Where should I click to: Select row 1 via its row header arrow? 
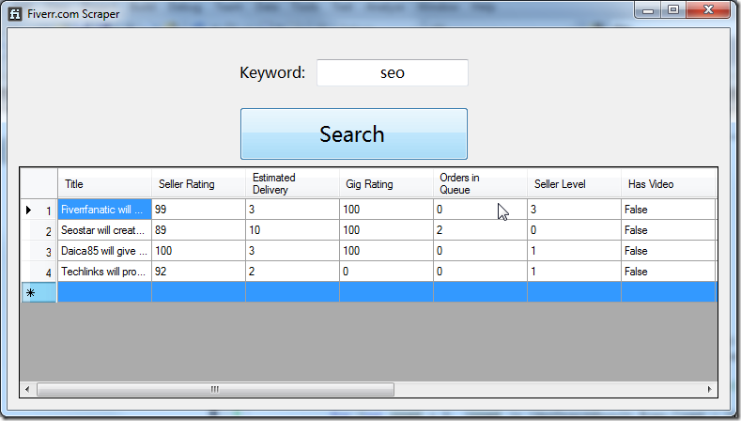(39, 210)
